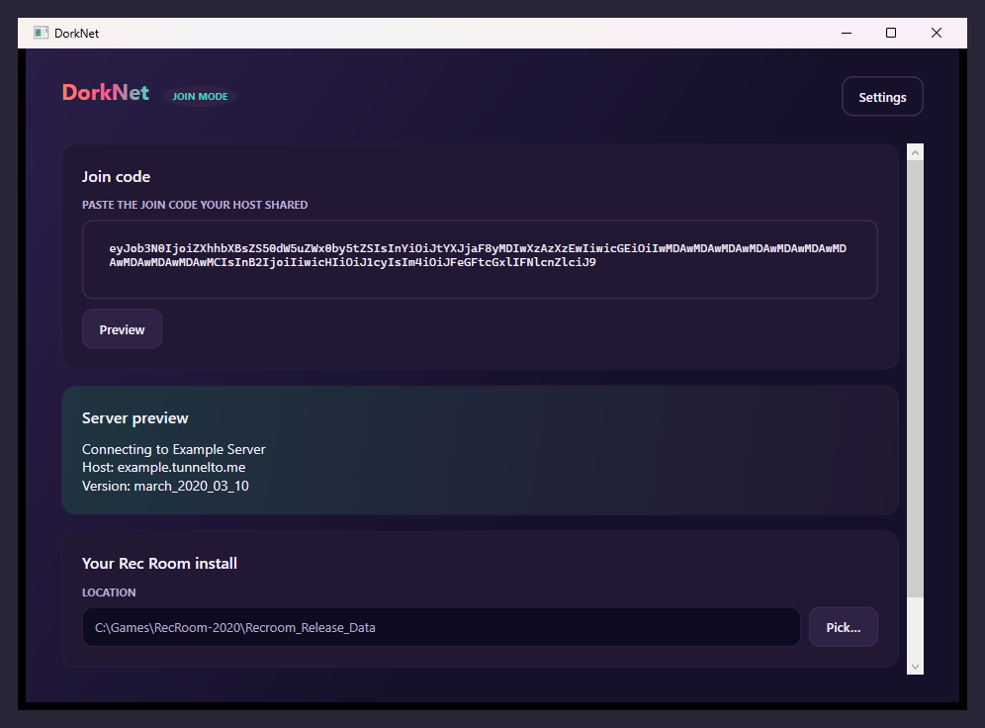The height and width of the screenshot is (728, 985).
Task: Click 'Your Rec Room install' heading
Action: point(159,564)
